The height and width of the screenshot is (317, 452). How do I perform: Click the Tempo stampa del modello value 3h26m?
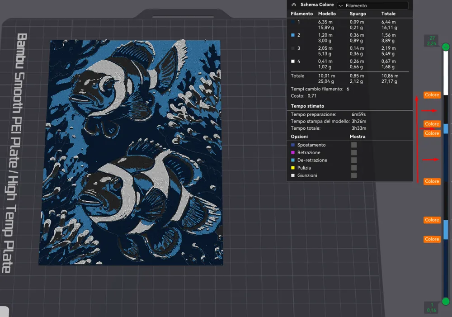(359, 121)
